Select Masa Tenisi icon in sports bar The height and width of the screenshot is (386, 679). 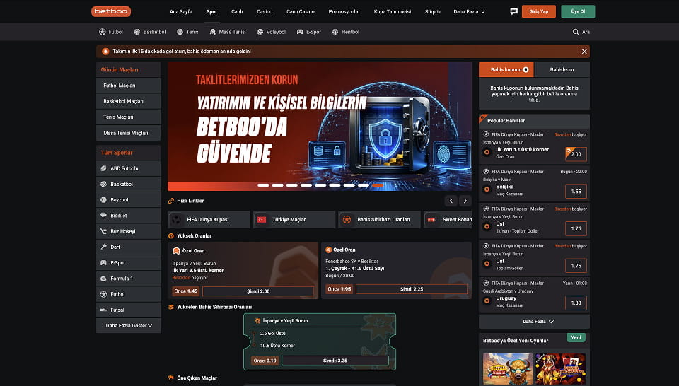pos(213,32)
